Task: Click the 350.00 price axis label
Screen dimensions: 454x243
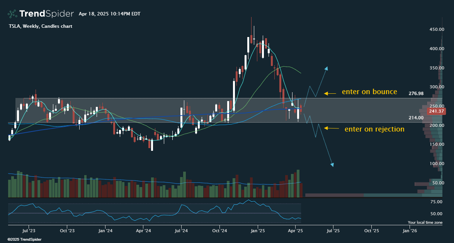Action: [x=437, y=68]
